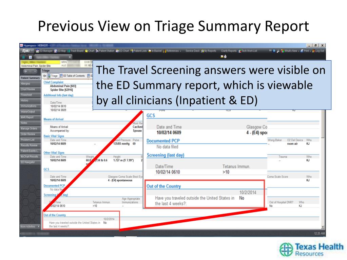Viewport: 347px width, 260px height.
Task: Open the MAR Report activity
Action: (x=30, y=117)
